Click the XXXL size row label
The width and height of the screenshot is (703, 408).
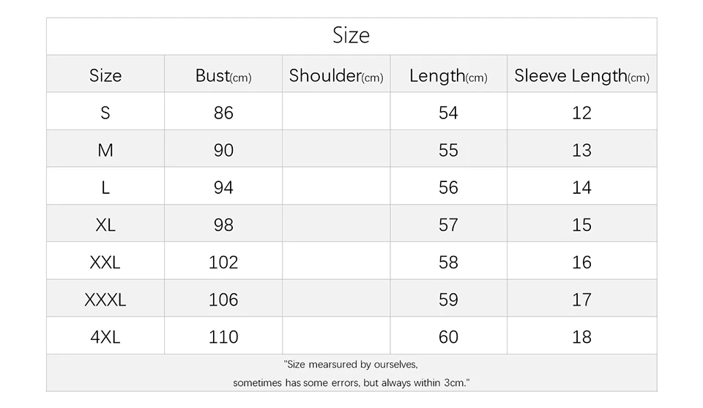[105, 299]
